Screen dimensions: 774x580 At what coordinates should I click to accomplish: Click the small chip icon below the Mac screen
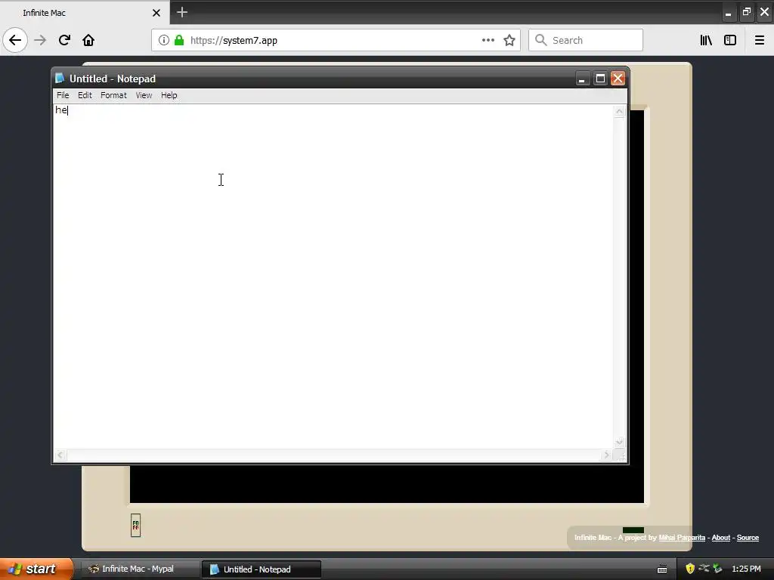136,526
